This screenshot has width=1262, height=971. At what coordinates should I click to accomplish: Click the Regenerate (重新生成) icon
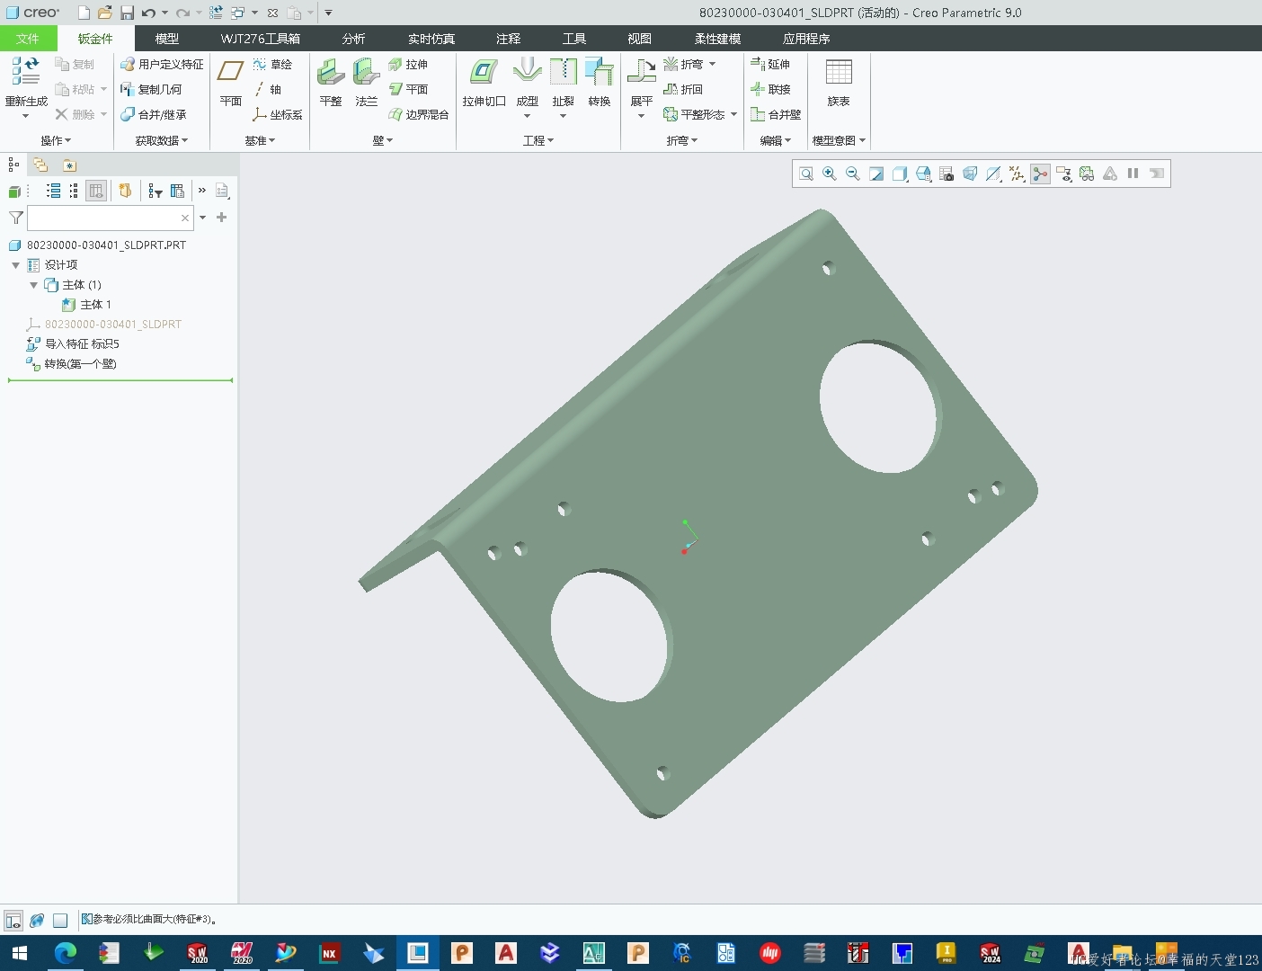[26, 72]
